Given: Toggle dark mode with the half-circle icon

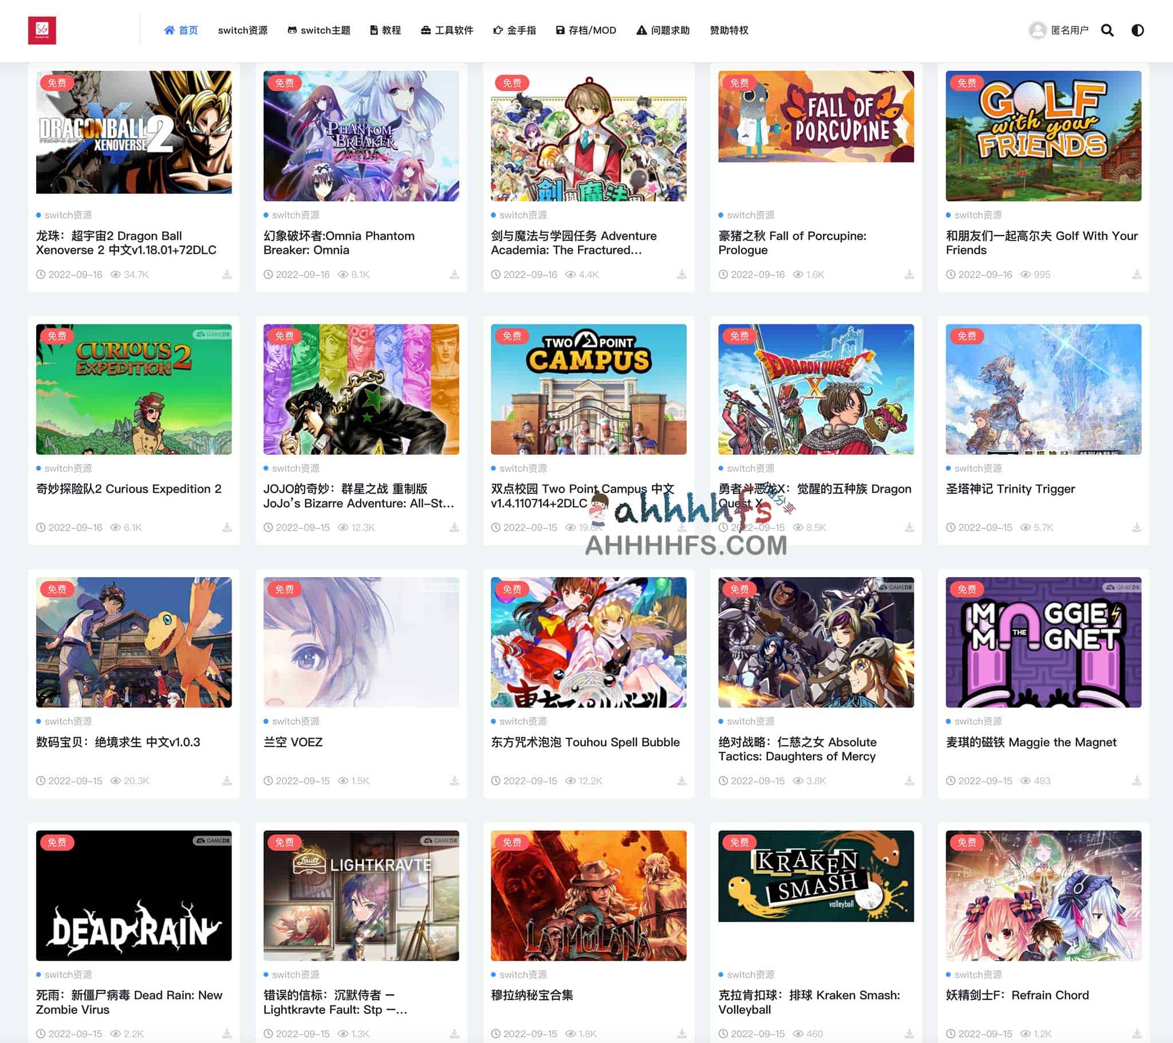Looking at the screenshot, I should (1137, 30).
